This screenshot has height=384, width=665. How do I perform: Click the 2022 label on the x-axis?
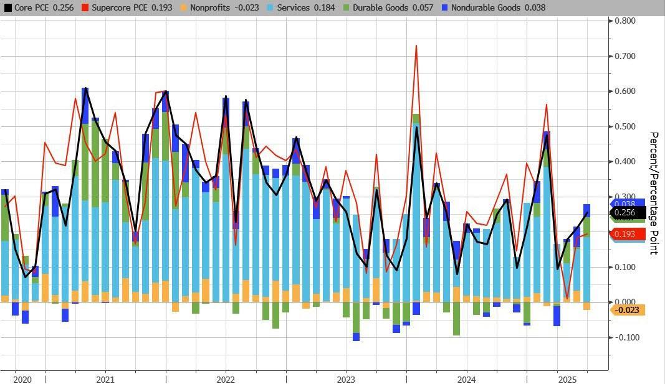[x=225, y=379]
